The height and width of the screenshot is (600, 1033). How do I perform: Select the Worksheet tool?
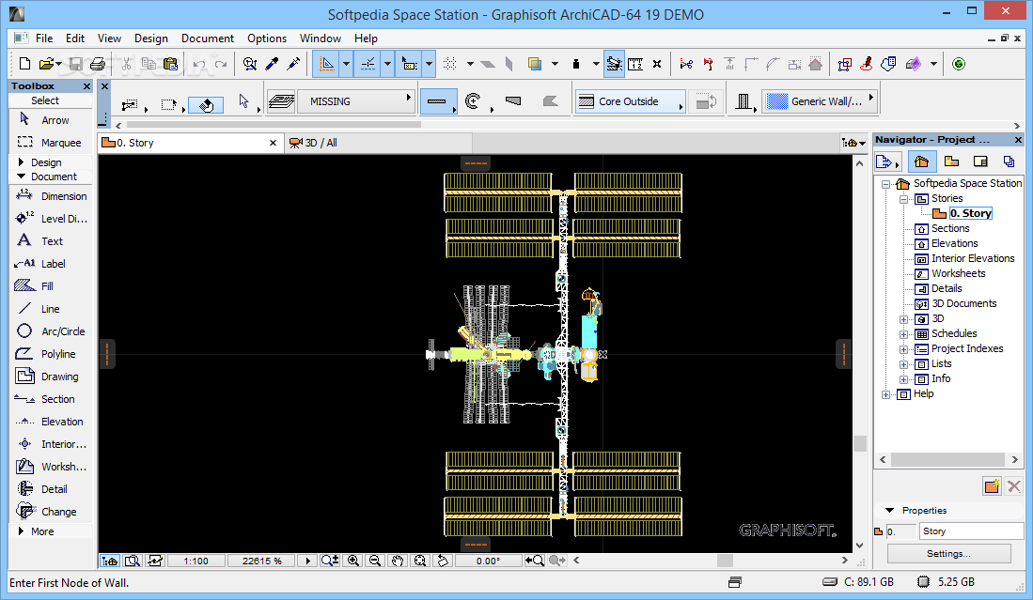click(x=50, y=467)
